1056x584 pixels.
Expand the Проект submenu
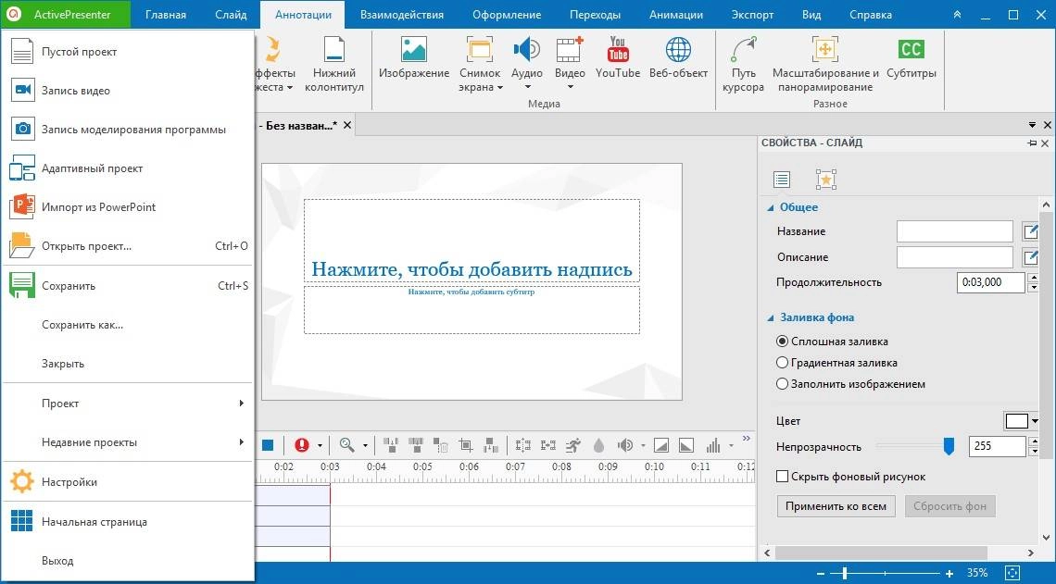click(127, 403)
